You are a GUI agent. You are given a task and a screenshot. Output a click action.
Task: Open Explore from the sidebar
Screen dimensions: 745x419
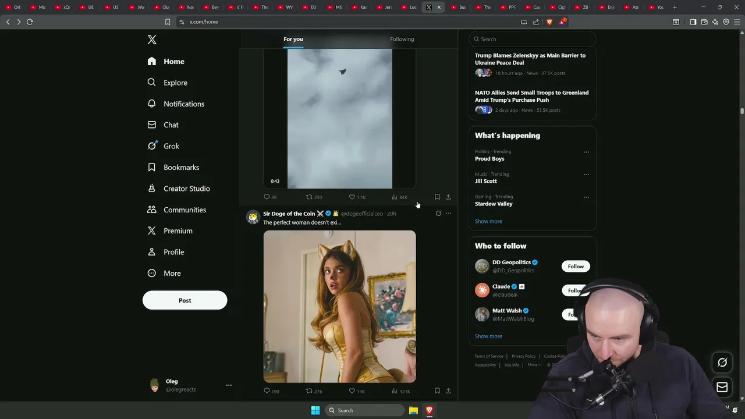pyautogui.click(x=167, y=83)
